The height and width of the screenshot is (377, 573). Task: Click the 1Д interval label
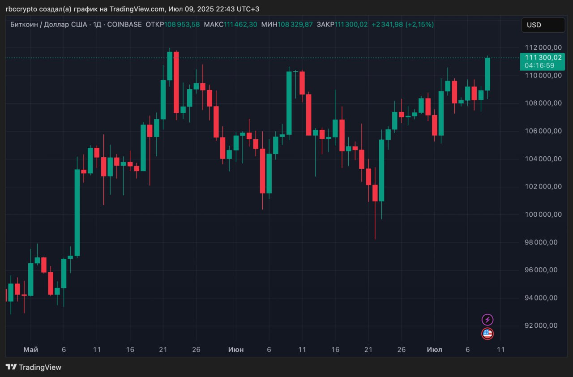(97, 25)
